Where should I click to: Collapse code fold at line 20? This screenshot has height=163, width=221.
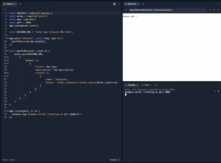pos(8,73)
